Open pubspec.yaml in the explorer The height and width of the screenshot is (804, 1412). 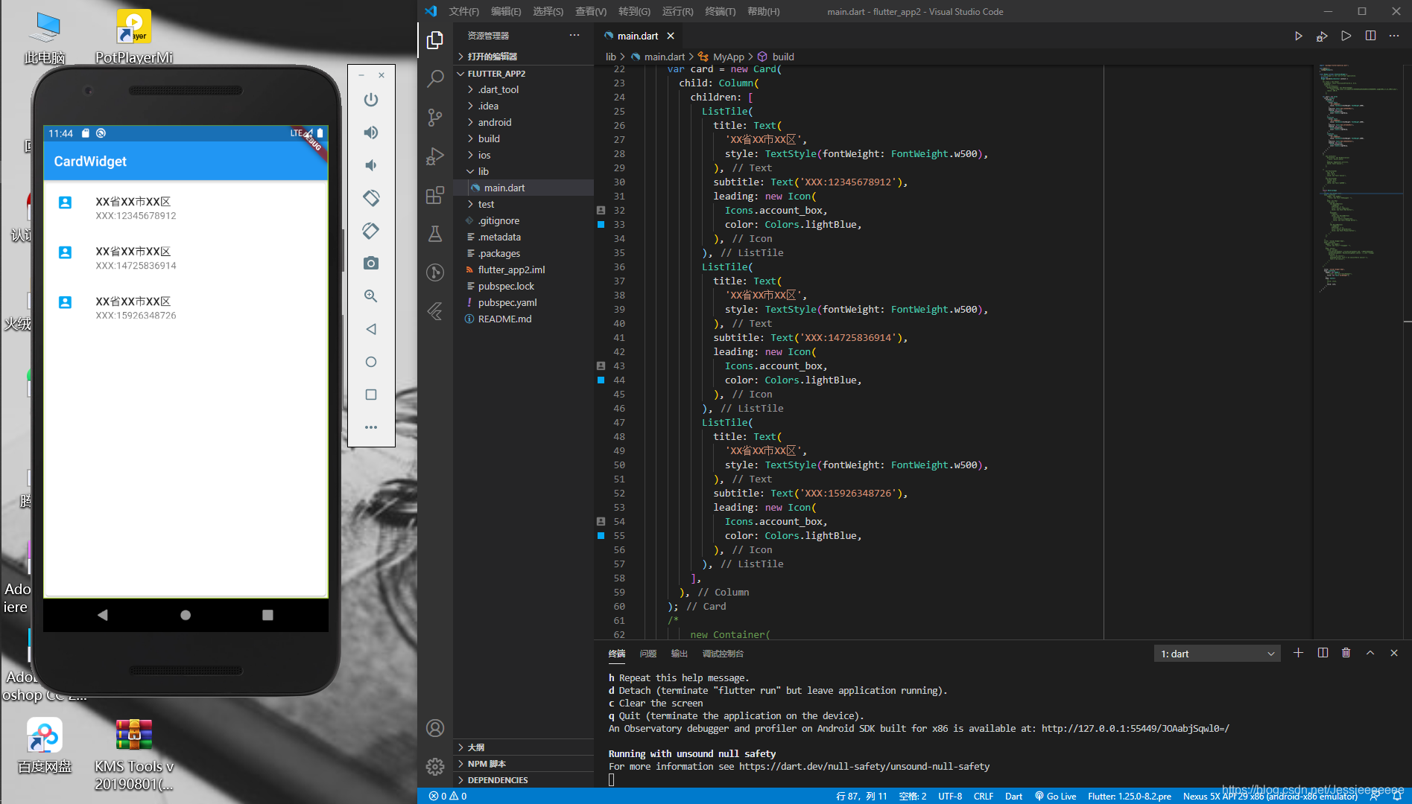tap(524, 302)
